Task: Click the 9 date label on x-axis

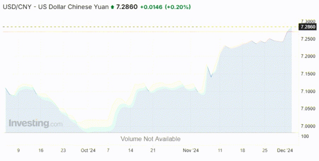Action: click(x=18, y=150)
